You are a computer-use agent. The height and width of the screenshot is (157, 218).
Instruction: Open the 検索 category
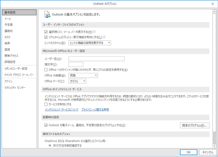point(19,43)
